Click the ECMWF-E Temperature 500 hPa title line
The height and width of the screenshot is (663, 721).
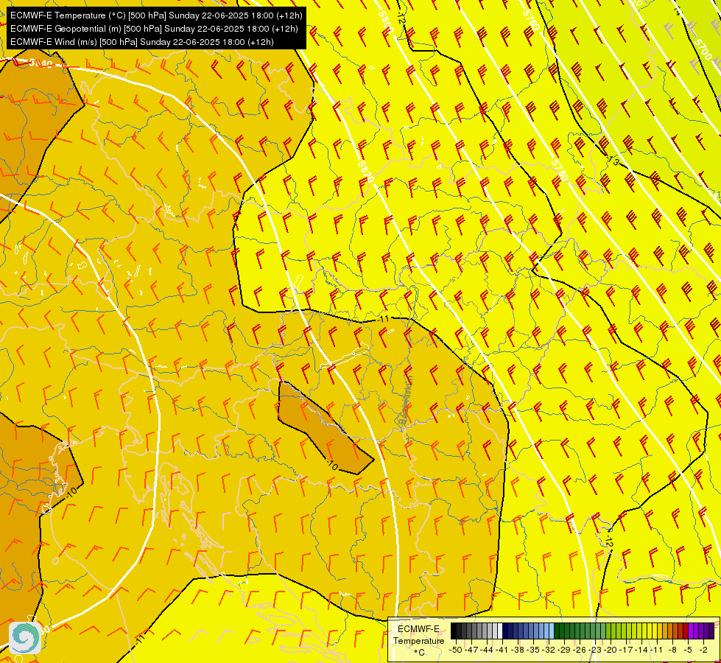click(x=156, y=15)
